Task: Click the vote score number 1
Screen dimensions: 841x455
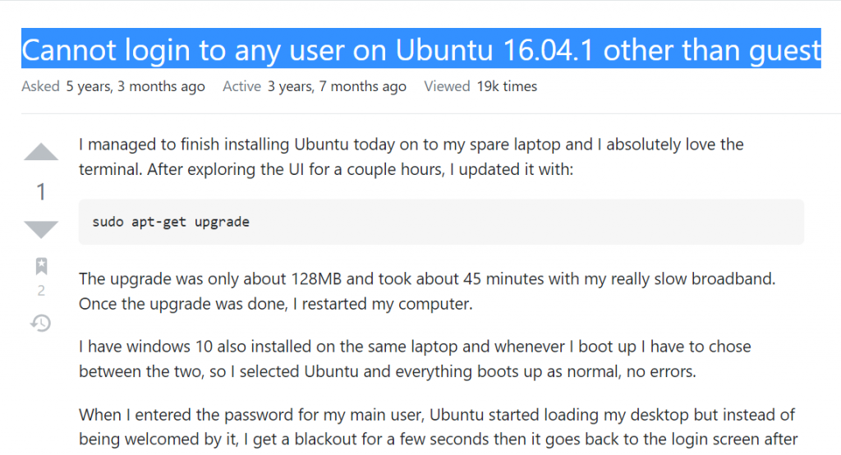Action: tap(41, 191)
